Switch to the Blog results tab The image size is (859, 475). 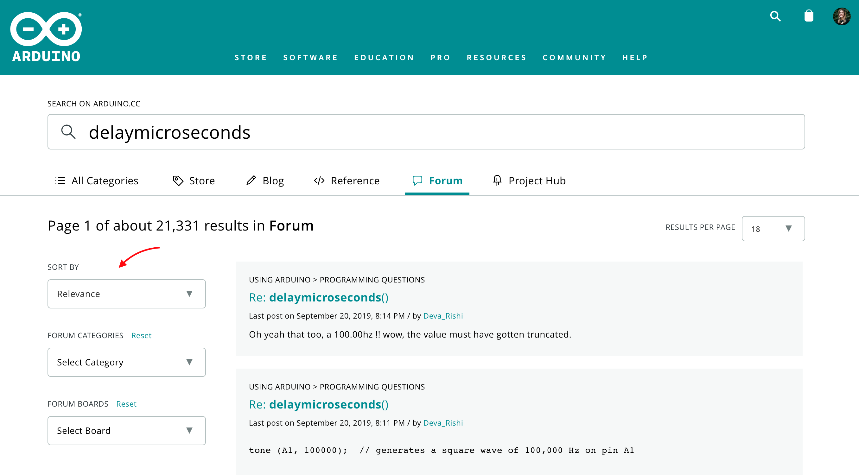point(265,180)
